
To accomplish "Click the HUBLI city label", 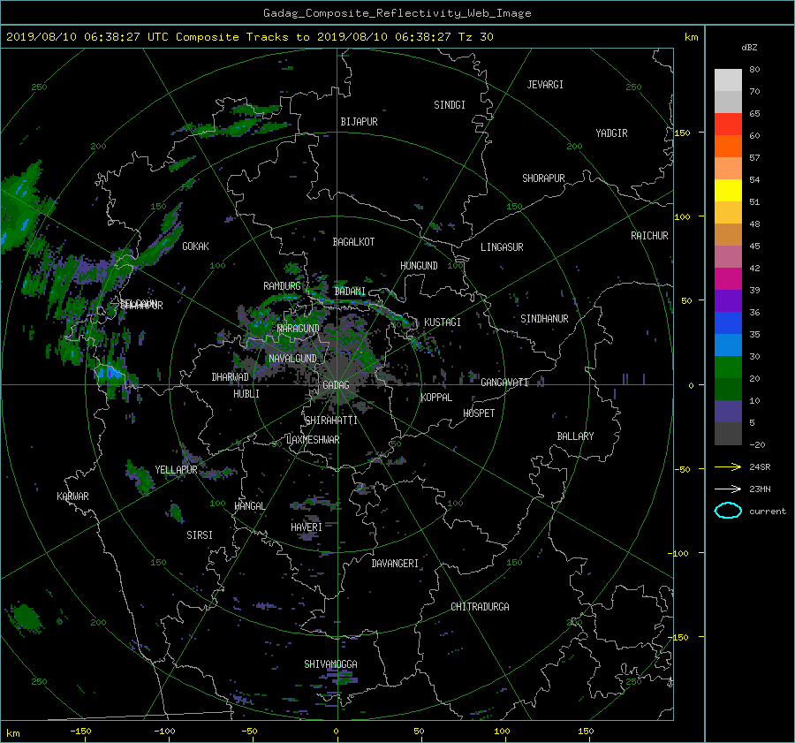I will coord(246,394).
